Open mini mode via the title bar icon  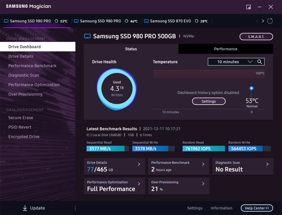coord(248,7)
